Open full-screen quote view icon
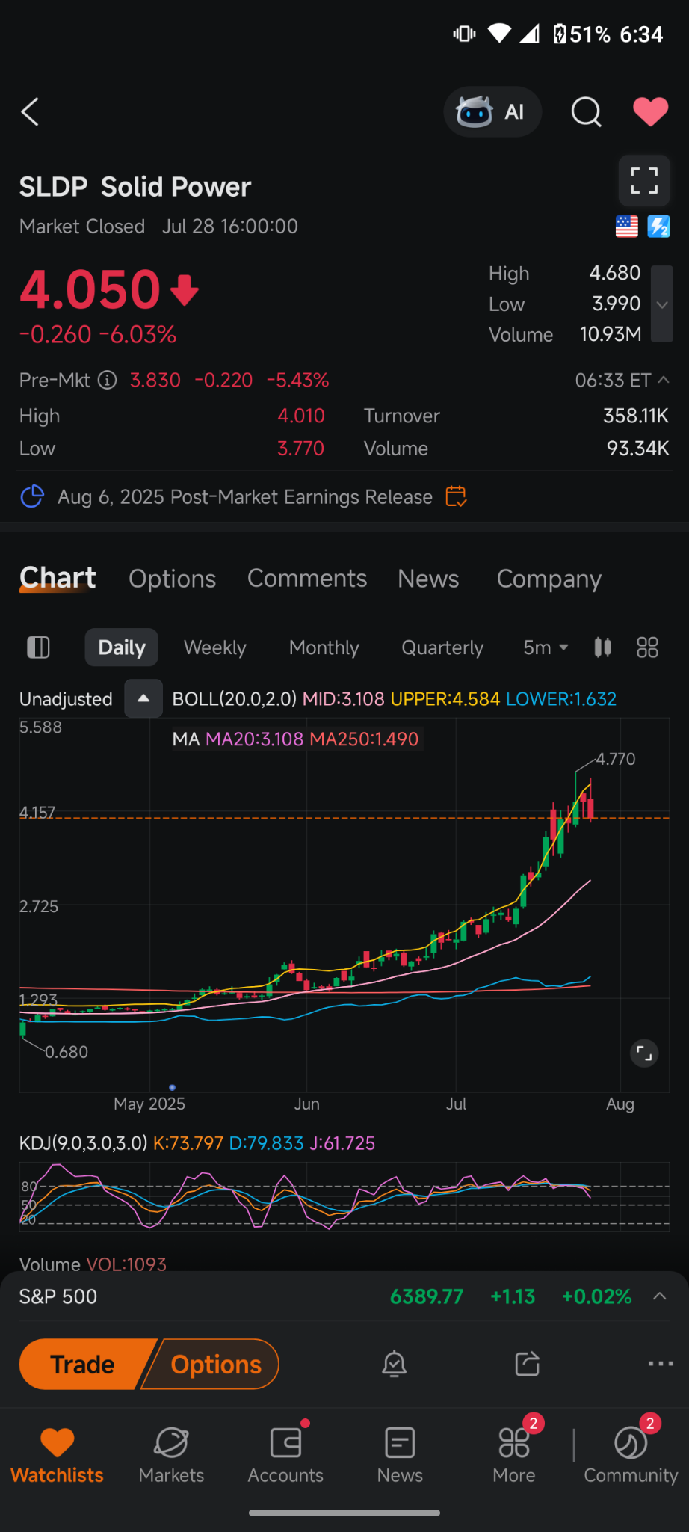The image size is (689, 1532). click(x=644, y=181)
